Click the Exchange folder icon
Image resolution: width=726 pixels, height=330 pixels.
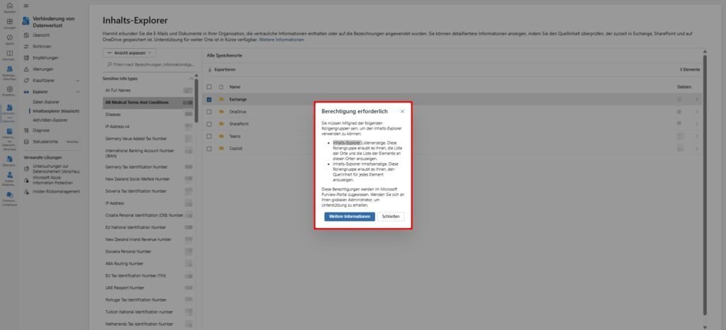click(221, 99)
